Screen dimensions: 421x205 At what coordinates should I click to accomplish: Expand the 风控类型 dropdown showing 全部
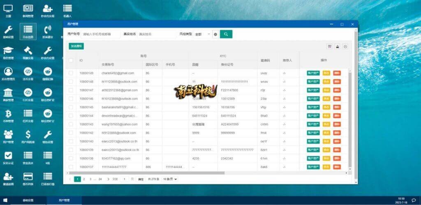click(202, 34)
